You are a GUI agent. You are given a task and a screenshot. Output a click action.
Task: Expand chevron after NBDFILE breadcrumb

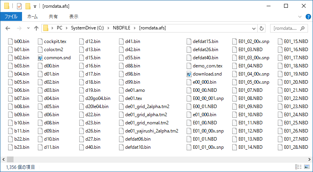[135, 28]
